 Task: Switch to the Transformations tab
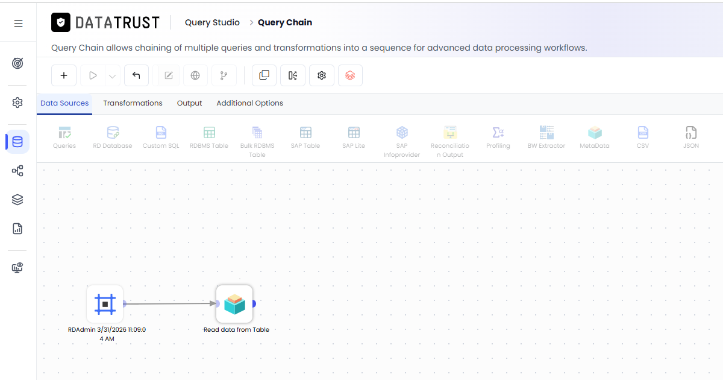133,103
